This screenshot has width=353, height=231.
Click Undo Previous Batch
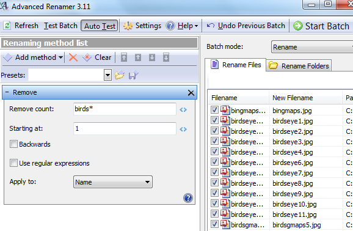pyautogui.click(x=246, y=26)
